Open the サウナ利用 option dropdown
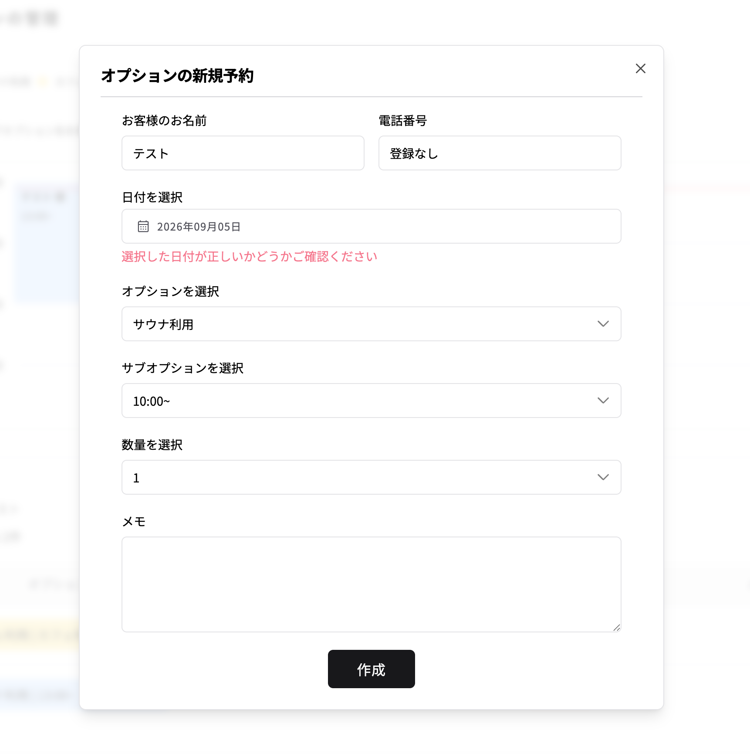750x754 pixels. (x=371, y=324)
